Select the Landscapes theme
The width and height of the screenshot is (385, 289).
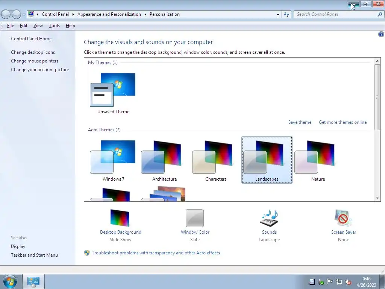click(267, 160)
